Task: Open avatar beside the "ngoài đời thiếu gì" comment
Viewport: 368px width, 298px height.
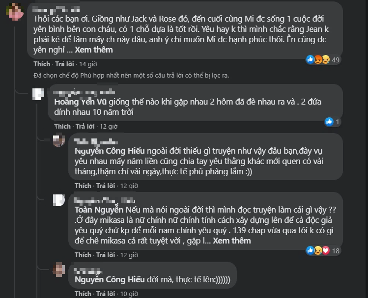Action: click(58, 142)
